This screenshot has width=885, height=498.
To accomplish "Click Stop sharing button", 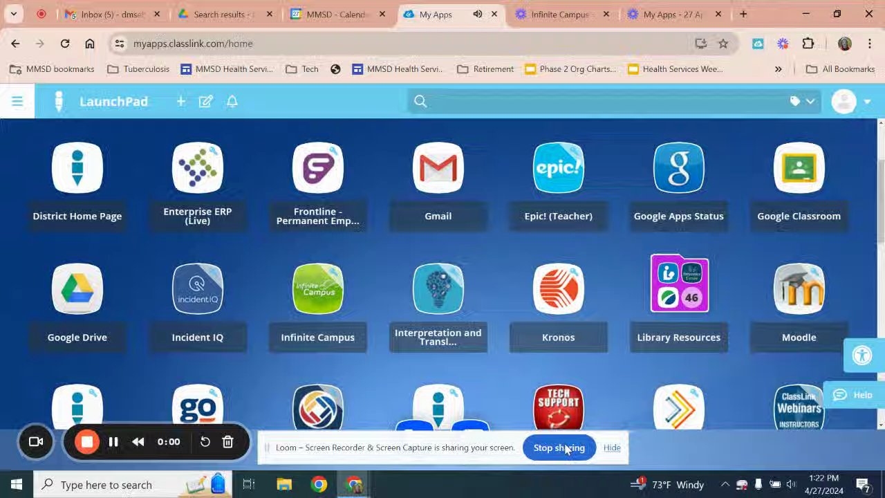I will coord(559,448).
